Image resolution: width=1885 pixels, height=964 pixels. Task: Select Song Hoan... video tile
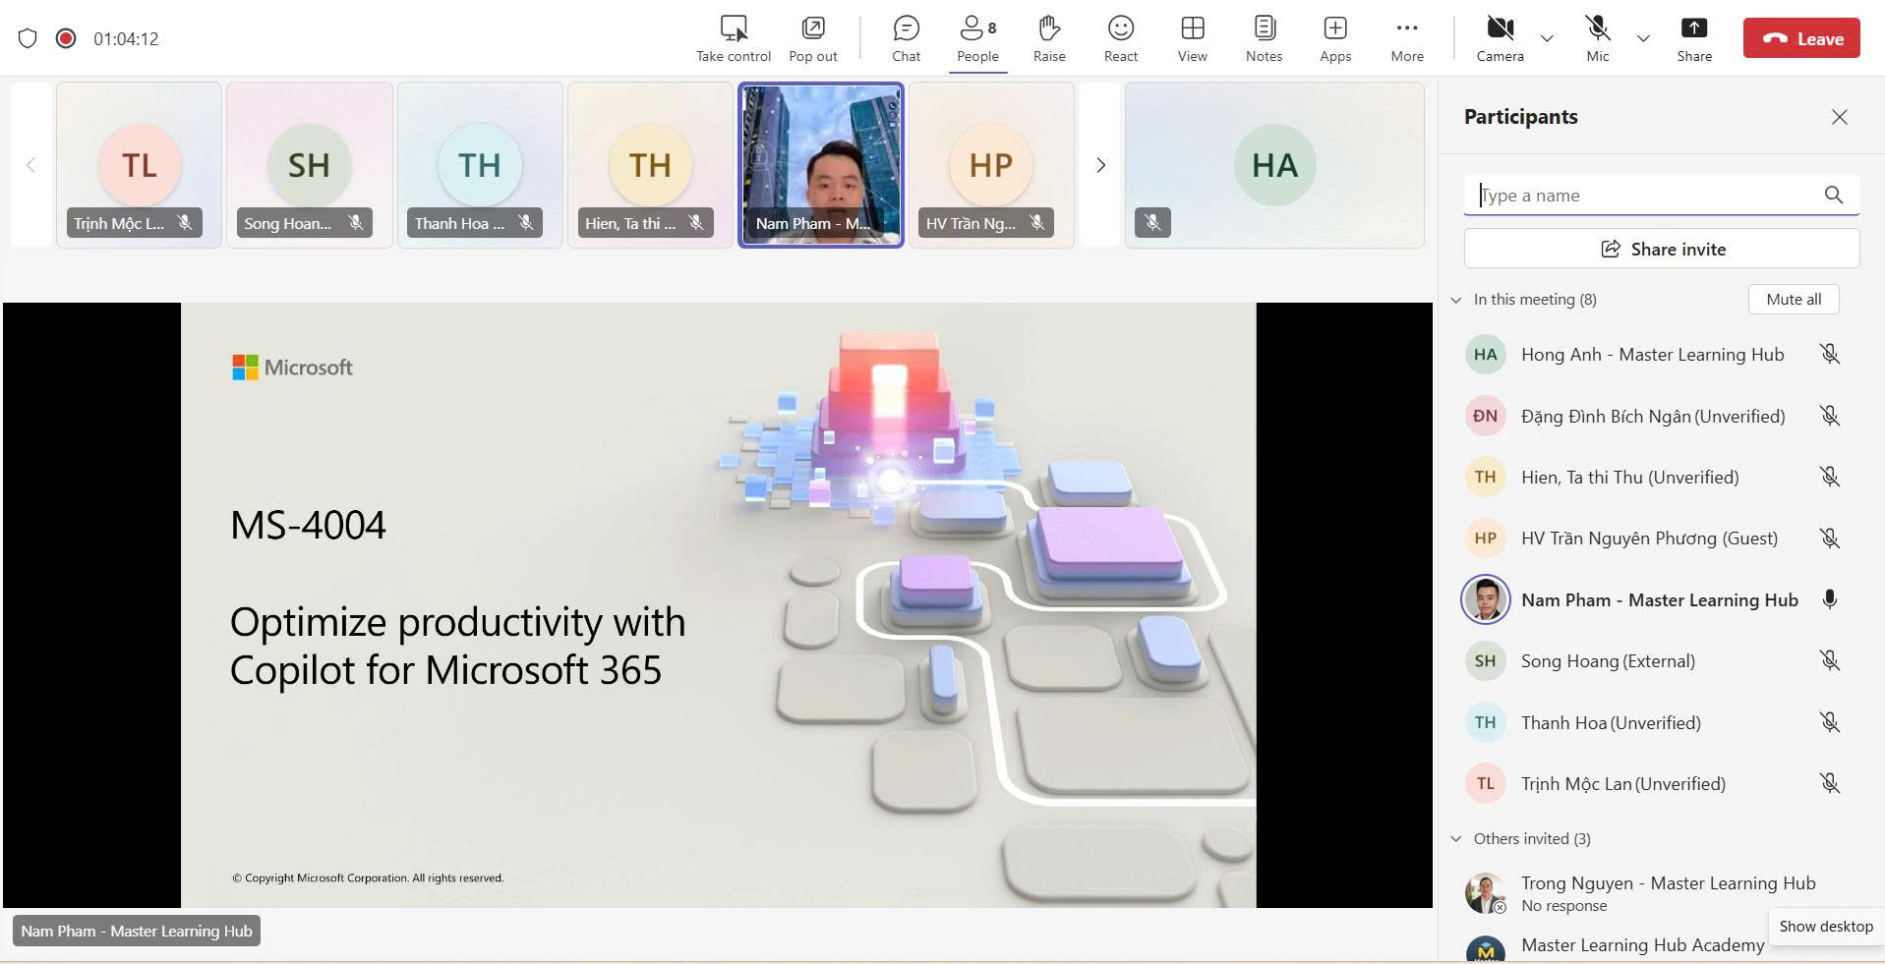(x=310, y=165)
